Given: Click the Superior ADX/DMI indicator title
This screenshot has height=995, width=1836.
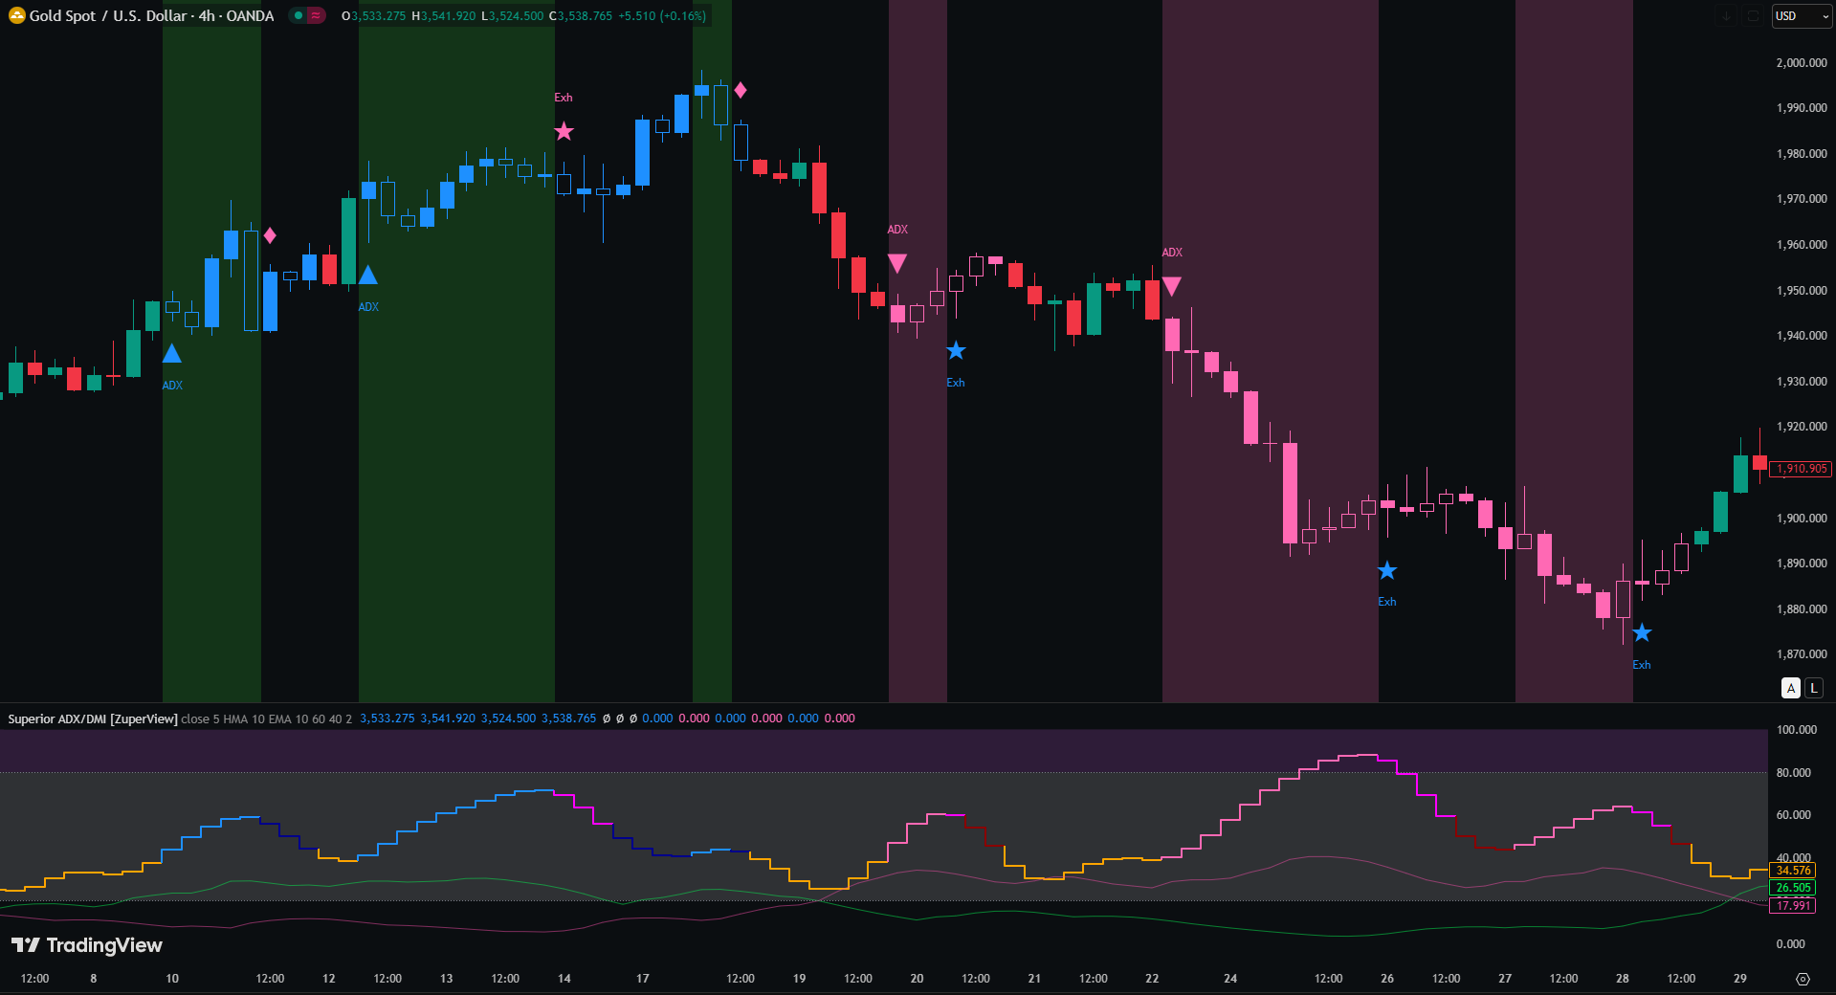Looking at the screenshot, I should click(93, 719).
